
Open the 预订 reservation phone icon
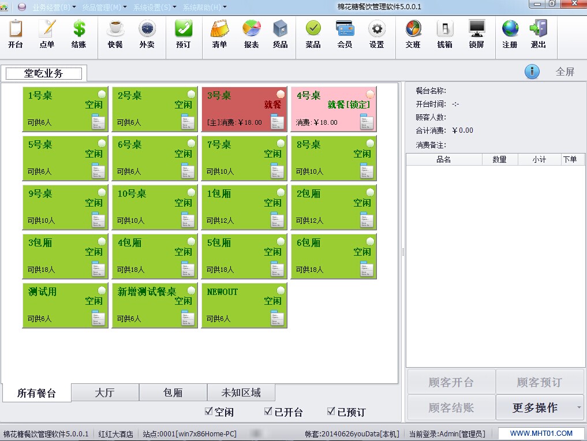[184, 34]
